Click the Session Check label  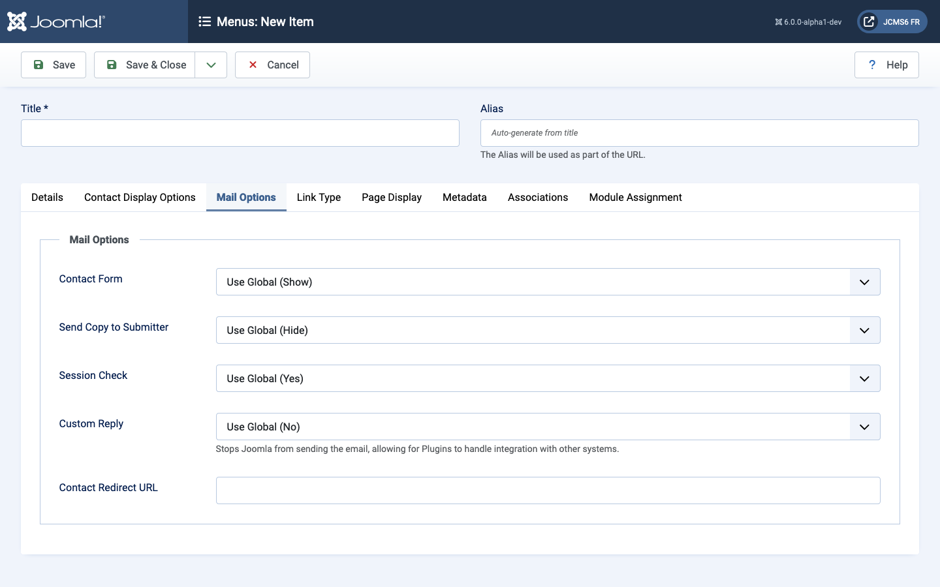(93, 375)
